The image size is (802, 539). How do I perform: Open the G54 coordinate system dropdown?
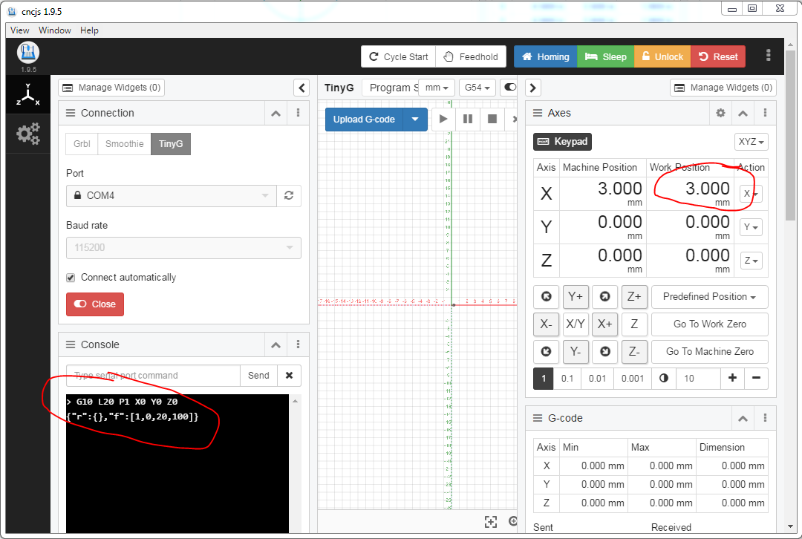[477, 87]
